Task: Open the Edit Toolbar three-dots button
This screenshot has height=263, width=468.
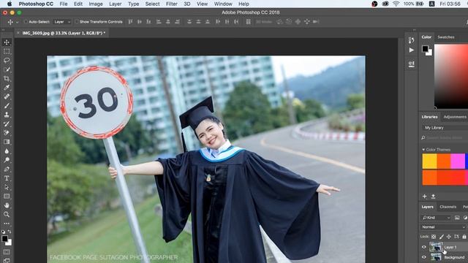Action: 7,224
